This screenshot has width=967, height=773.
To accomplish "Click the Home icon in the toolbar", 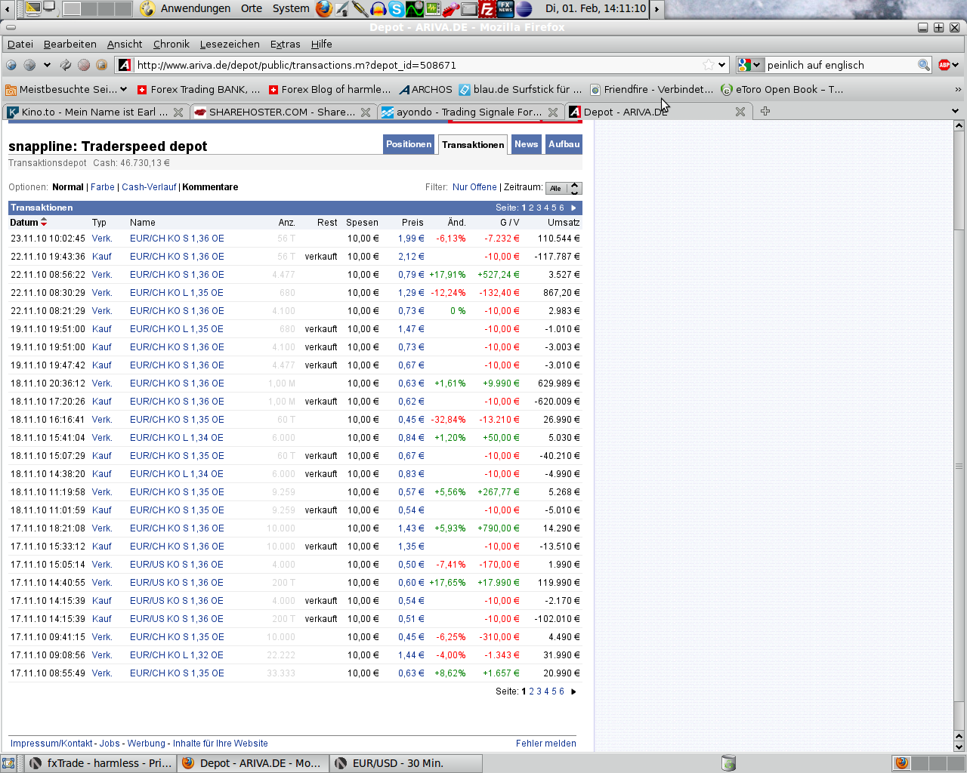I will [100, 65].
